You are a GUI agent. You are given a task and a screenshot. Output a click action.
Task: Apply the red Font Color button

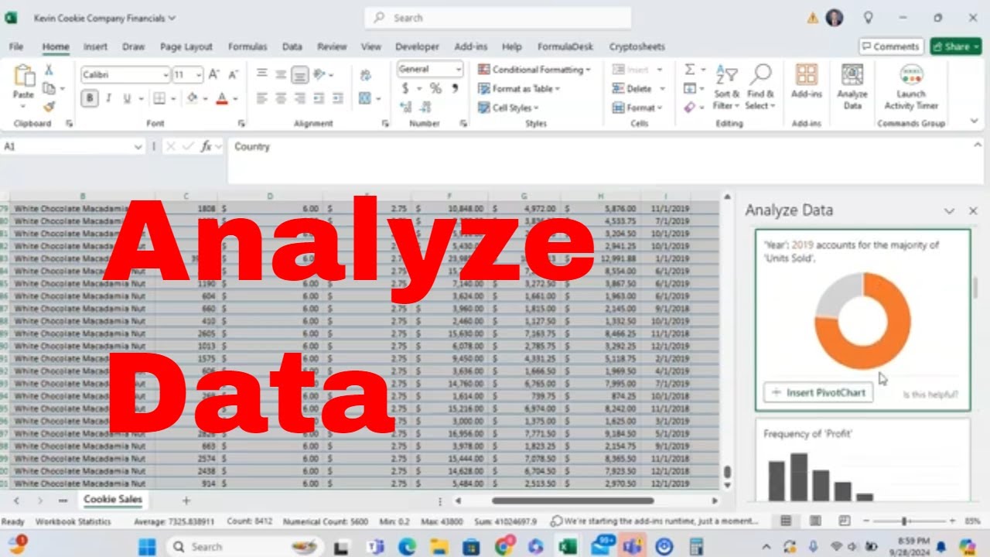pos(222,98)
